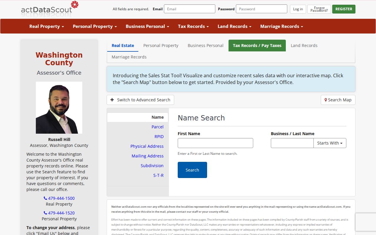
Task: Open the Land Records navbar dropdown
Action: point(234,26)
